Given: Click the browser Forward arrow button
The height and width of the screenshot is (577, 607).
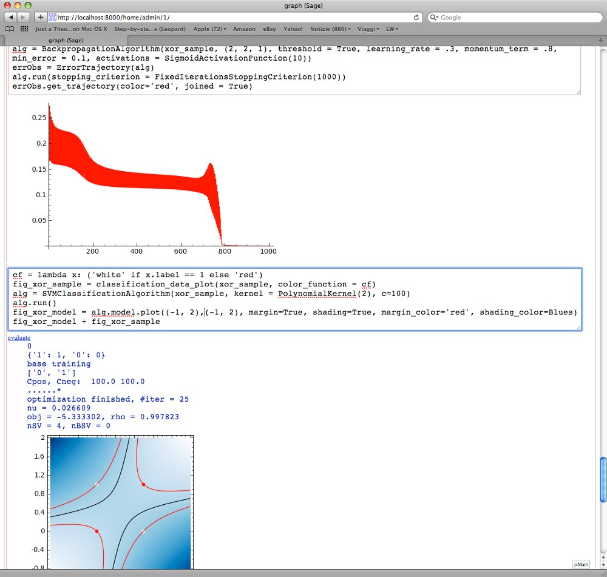Looking at the screenshot, I should coord(26,17).
